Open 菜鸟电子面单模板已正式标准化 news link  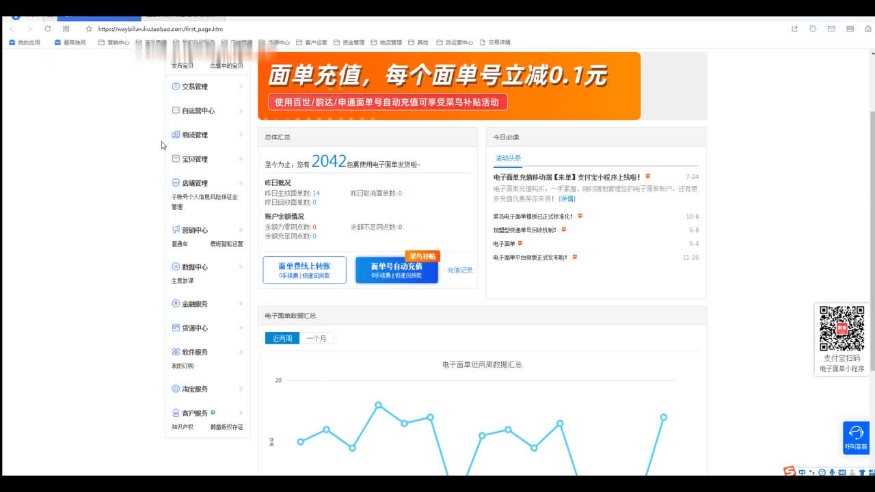point(533,217)
